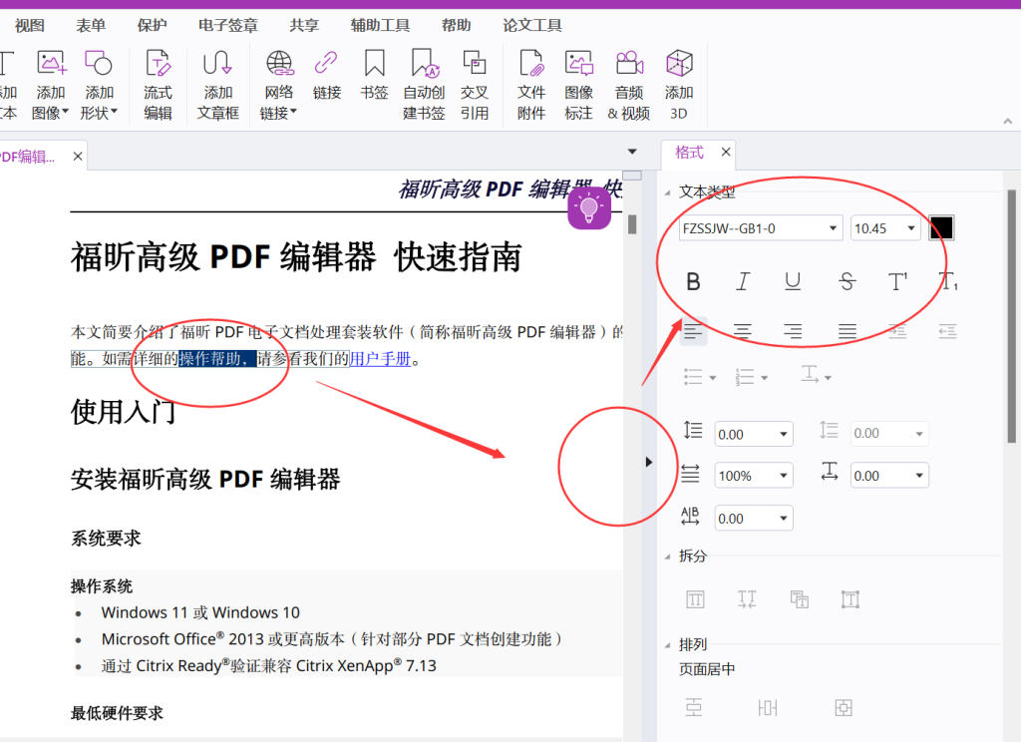Screen dimensions: 1021x742
Task: Select the 流式编辑 tool
Action: coord(158,85)
